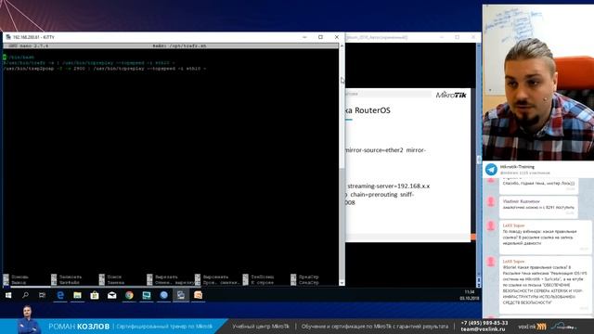Click 'streaming-server=192.168.x.x' text on slide
Image resolution: width=594 pixels, height=334 pixels.
click(x=389, y=186)
